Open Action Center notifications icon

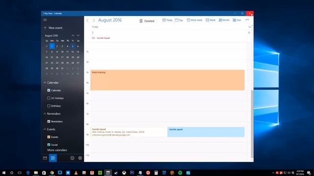(x=309, y=173)
